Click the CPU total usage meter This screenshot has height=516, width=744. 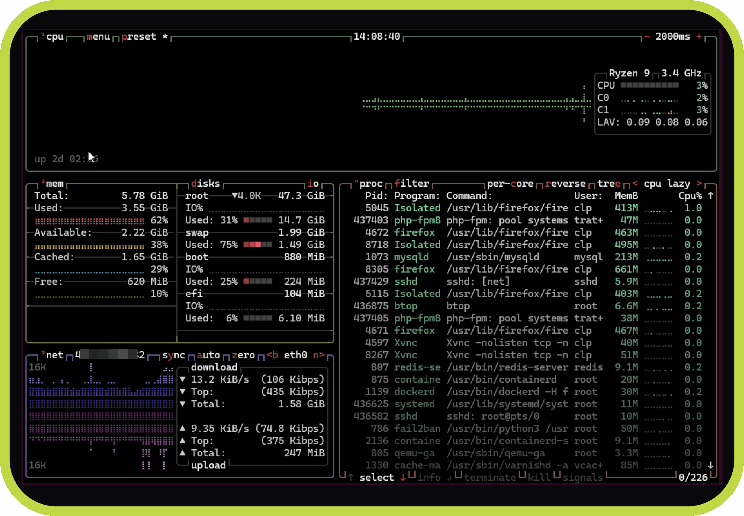(650, 85)
